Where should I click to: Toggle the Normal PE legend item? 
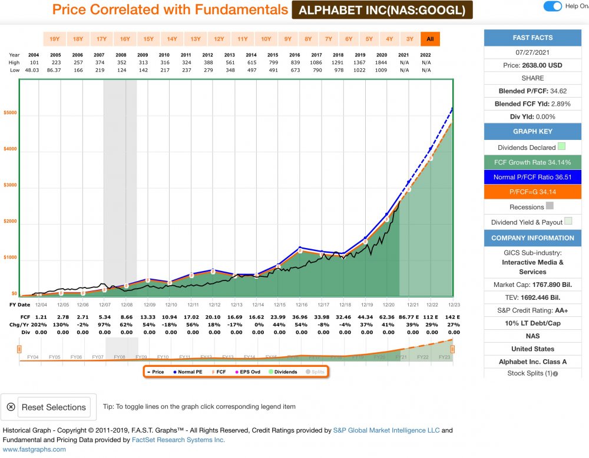coord(187,372)
